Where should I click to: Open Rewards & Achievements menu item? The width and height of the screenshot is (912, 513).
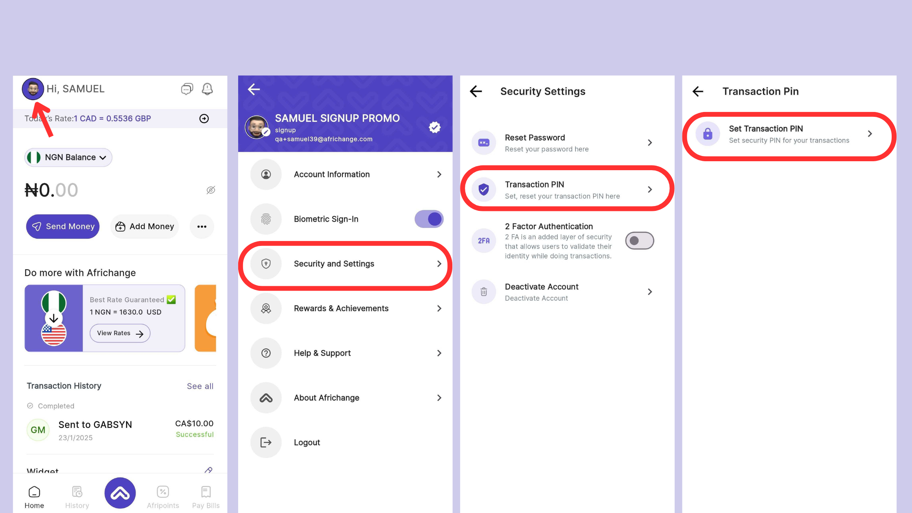pyautogui.click(x=345, y=309)
